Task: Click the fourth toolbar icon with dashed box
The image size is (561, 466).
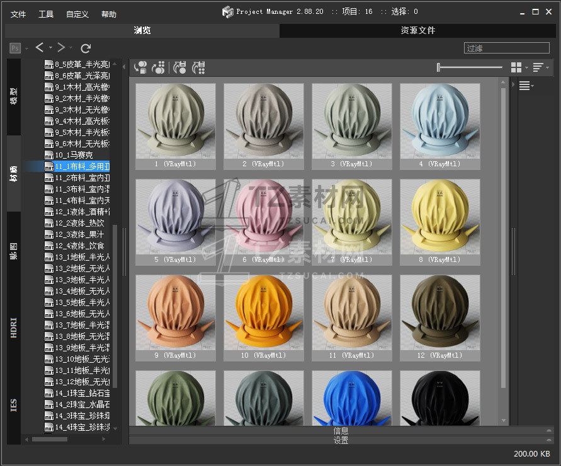Action: point(199,67)
